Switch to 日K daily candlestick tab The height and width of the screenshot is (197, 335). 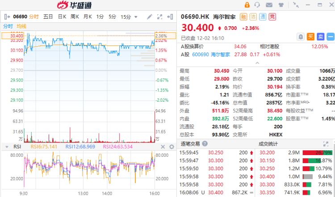tap(62, 16)
